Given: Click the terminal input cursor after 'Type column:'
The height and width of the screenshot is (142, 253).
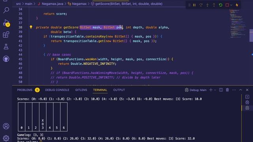Looking at the screenshot, I should click(x=41, y=141).
